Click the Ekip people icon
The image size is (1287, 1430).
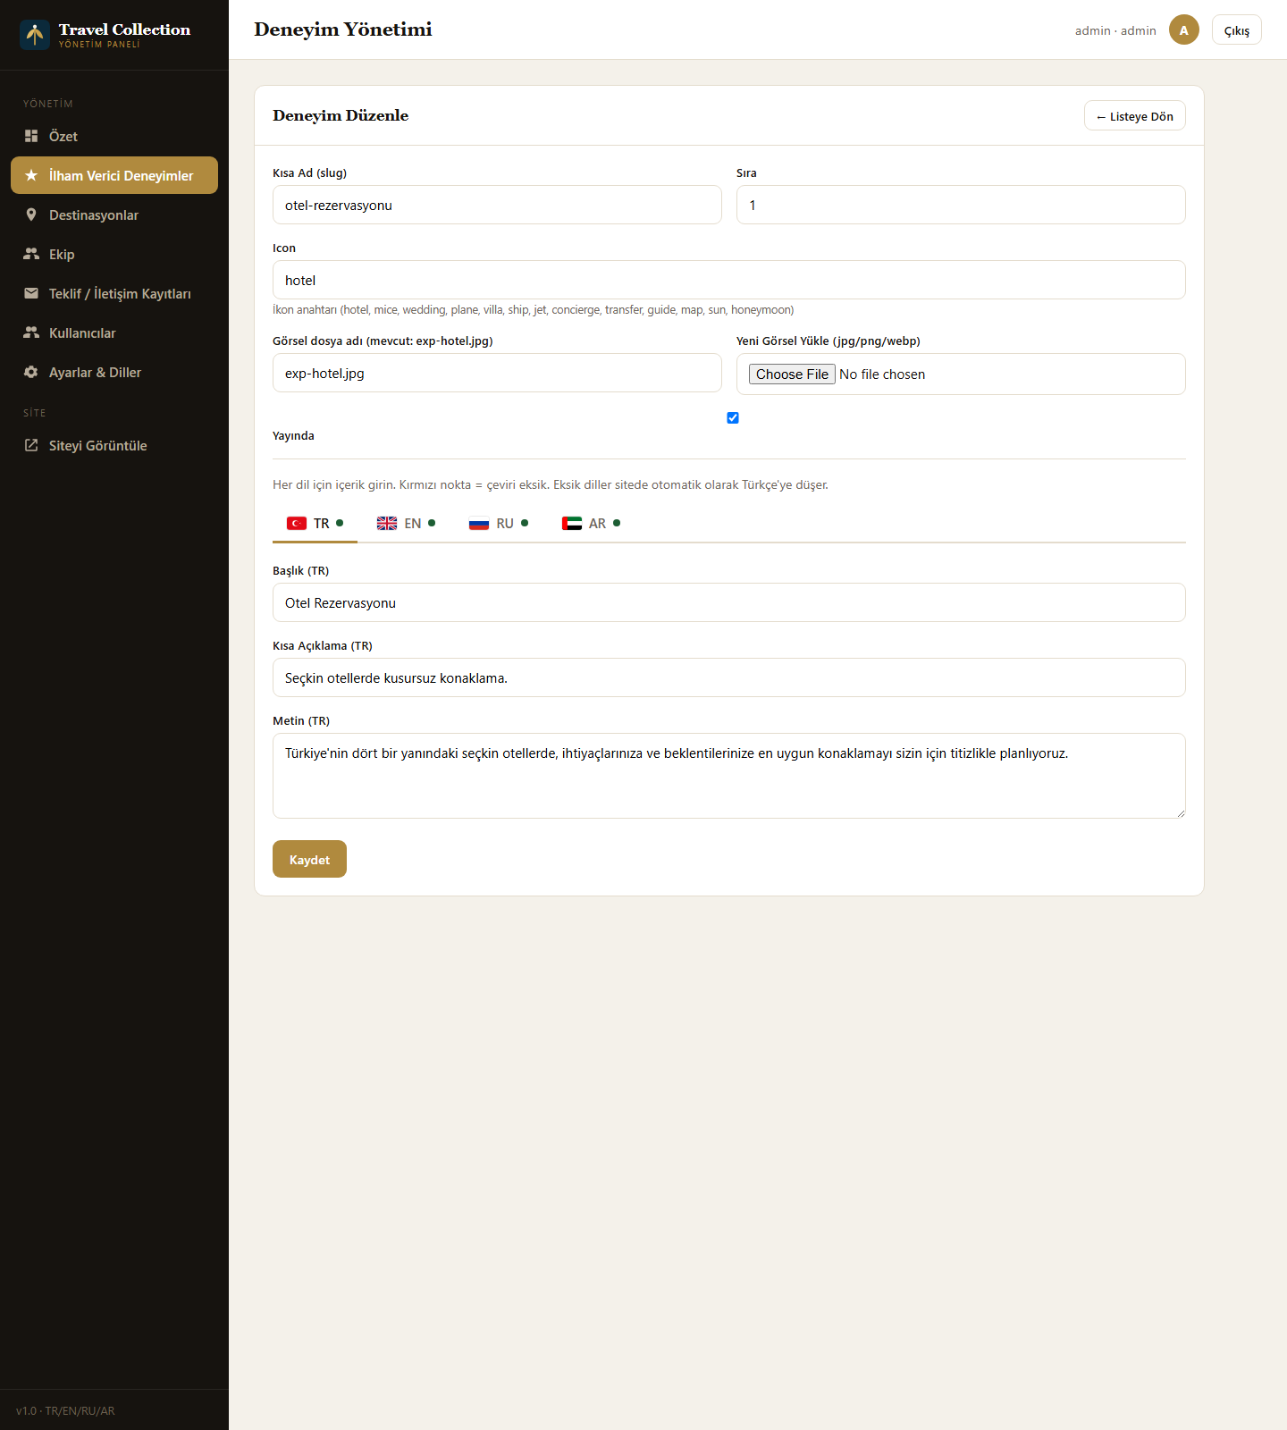(31, 254)
